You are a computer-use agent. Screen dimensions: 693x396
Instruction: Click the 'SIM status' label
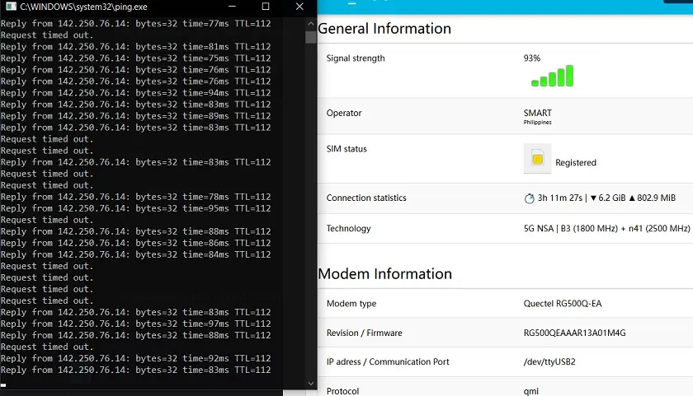coord(346,149)
